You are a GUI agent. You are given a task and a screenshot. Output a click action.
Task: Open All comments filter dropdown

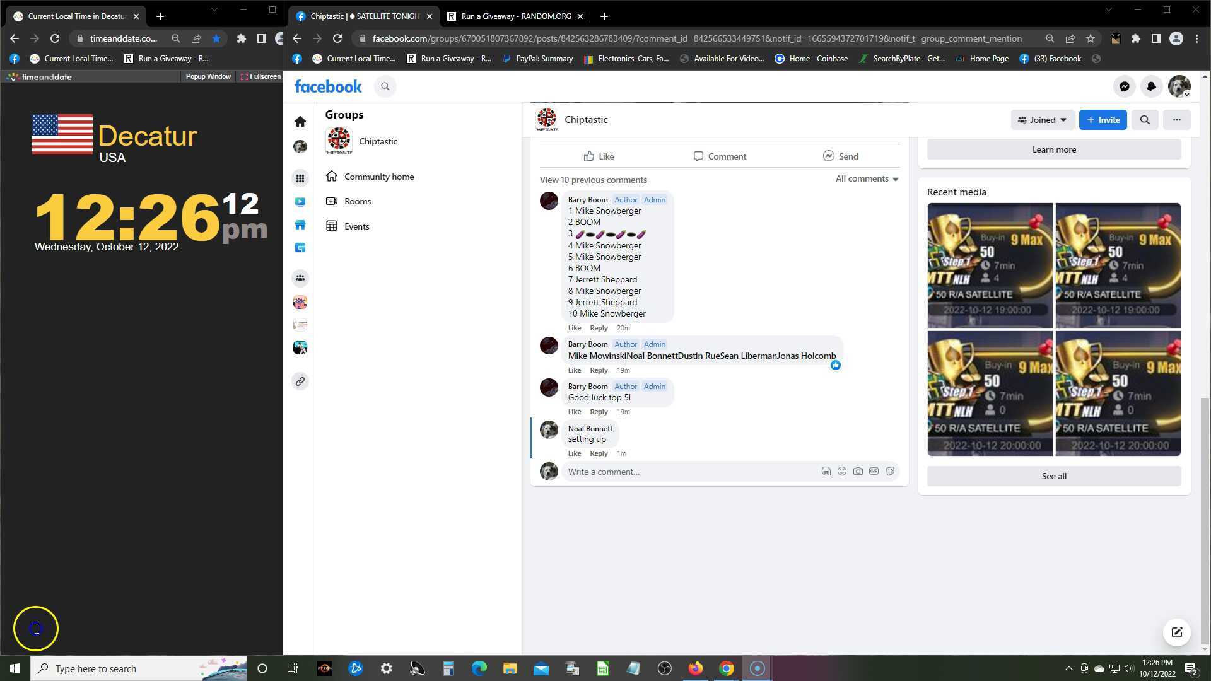tap(867, 179)
